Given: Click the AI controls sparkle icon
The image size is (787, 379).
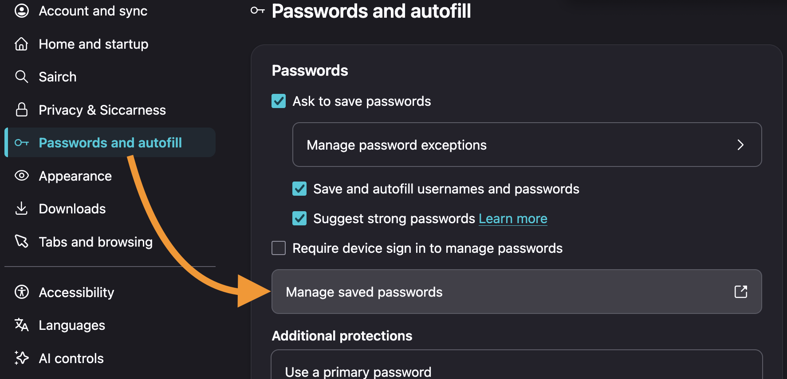Looking at the screenshot, I should (x=22, y=358).
